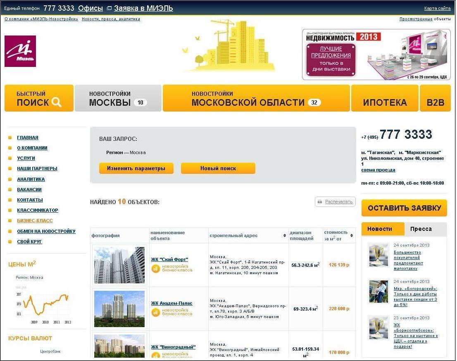Open О компании «МИЭЛЬ-Новостройки» link

tap(41, 19)
